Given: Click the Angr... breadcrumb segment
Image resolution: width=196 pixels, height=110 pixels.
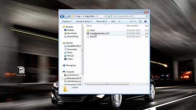Looking at the screenshot, I should (79, 16).
